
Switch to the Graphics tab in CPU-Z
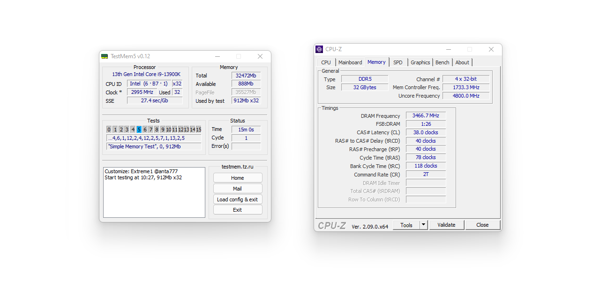click(420, 62)
